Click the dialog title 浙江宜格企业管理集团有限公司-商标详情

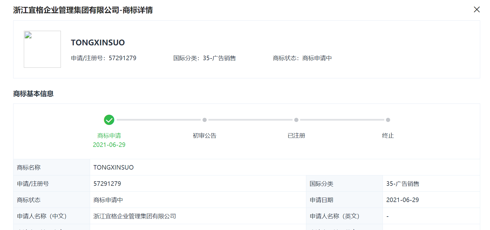(x=83, y=10)
